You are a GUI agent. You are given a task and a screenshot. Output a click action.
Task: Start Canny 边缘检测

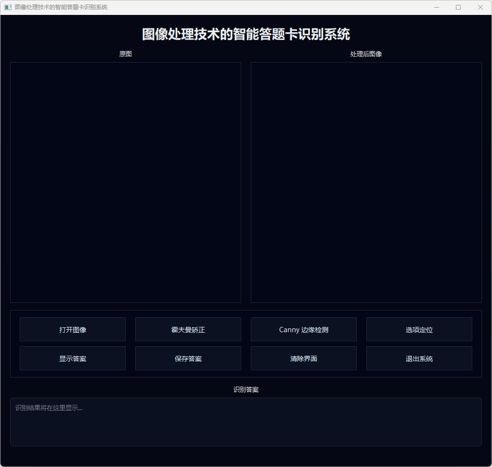click(304, 330)
